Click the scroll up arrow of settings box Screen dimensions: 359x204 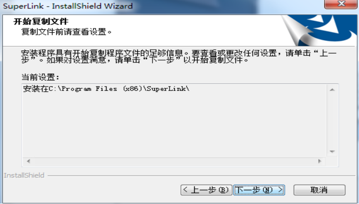pyautogui.click(x=332, y=89)
